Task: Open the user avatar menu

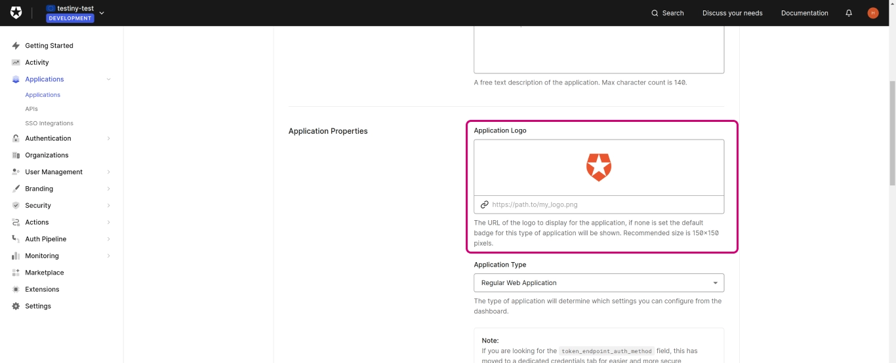Action: point(872,13)
